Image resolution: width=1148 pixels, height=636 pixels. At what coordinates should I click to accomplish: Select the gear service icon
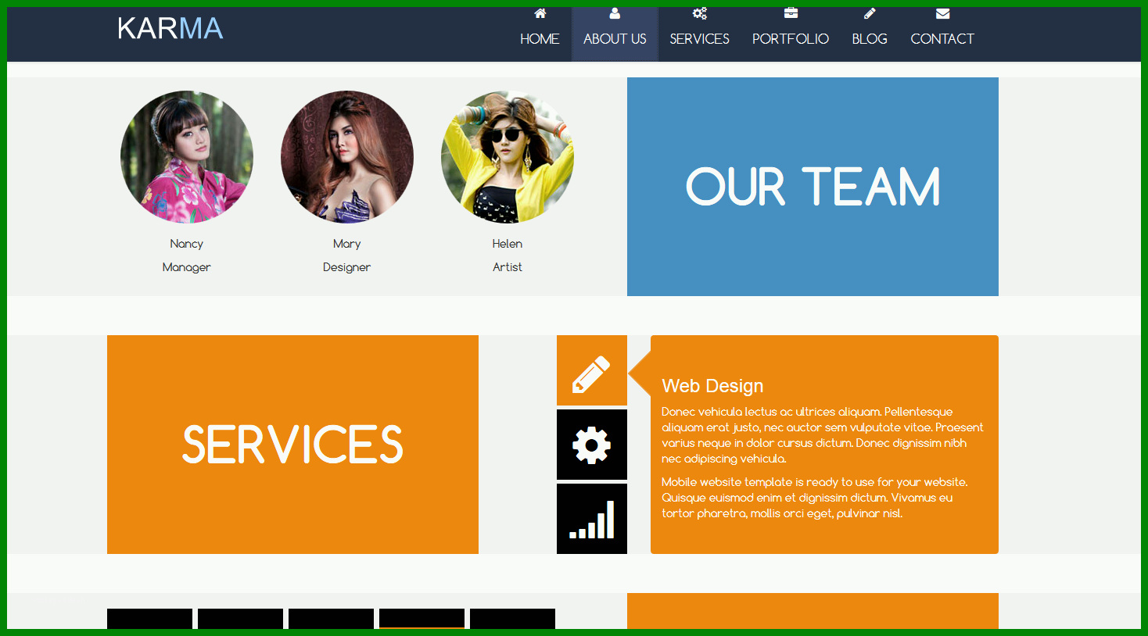point(592,445)
